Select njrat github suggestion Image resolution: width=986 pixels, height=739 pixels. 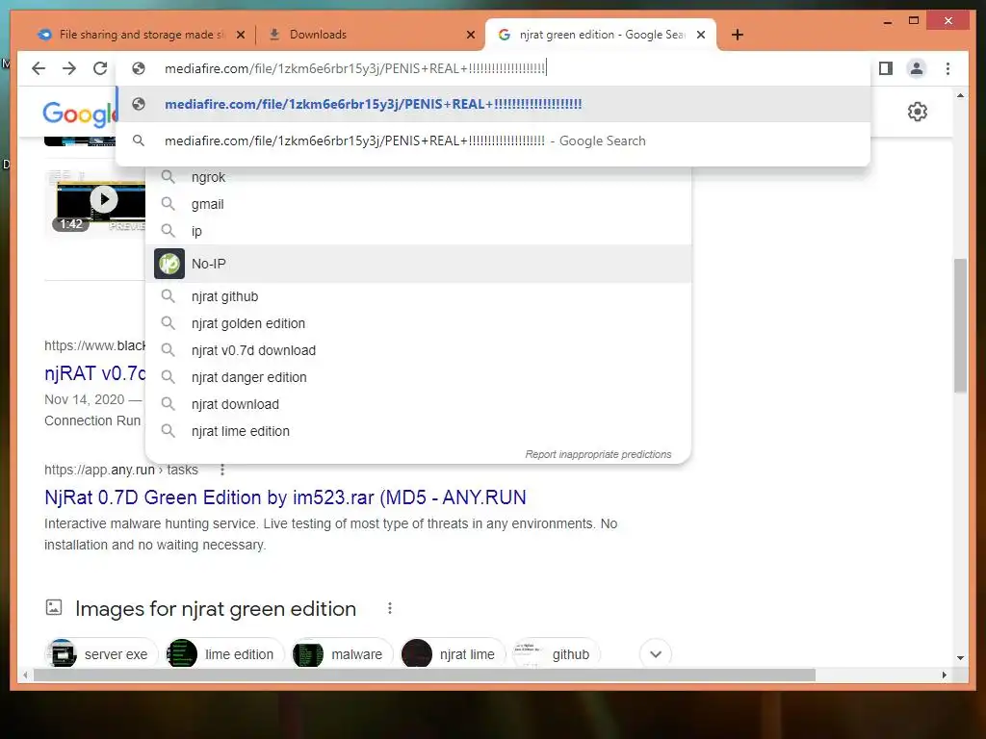tap(418, 296)
